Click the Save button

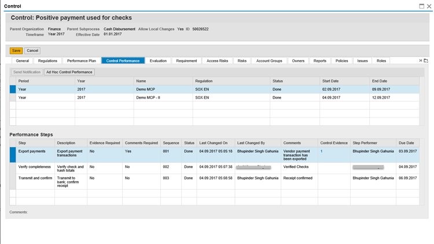(16, 51)
